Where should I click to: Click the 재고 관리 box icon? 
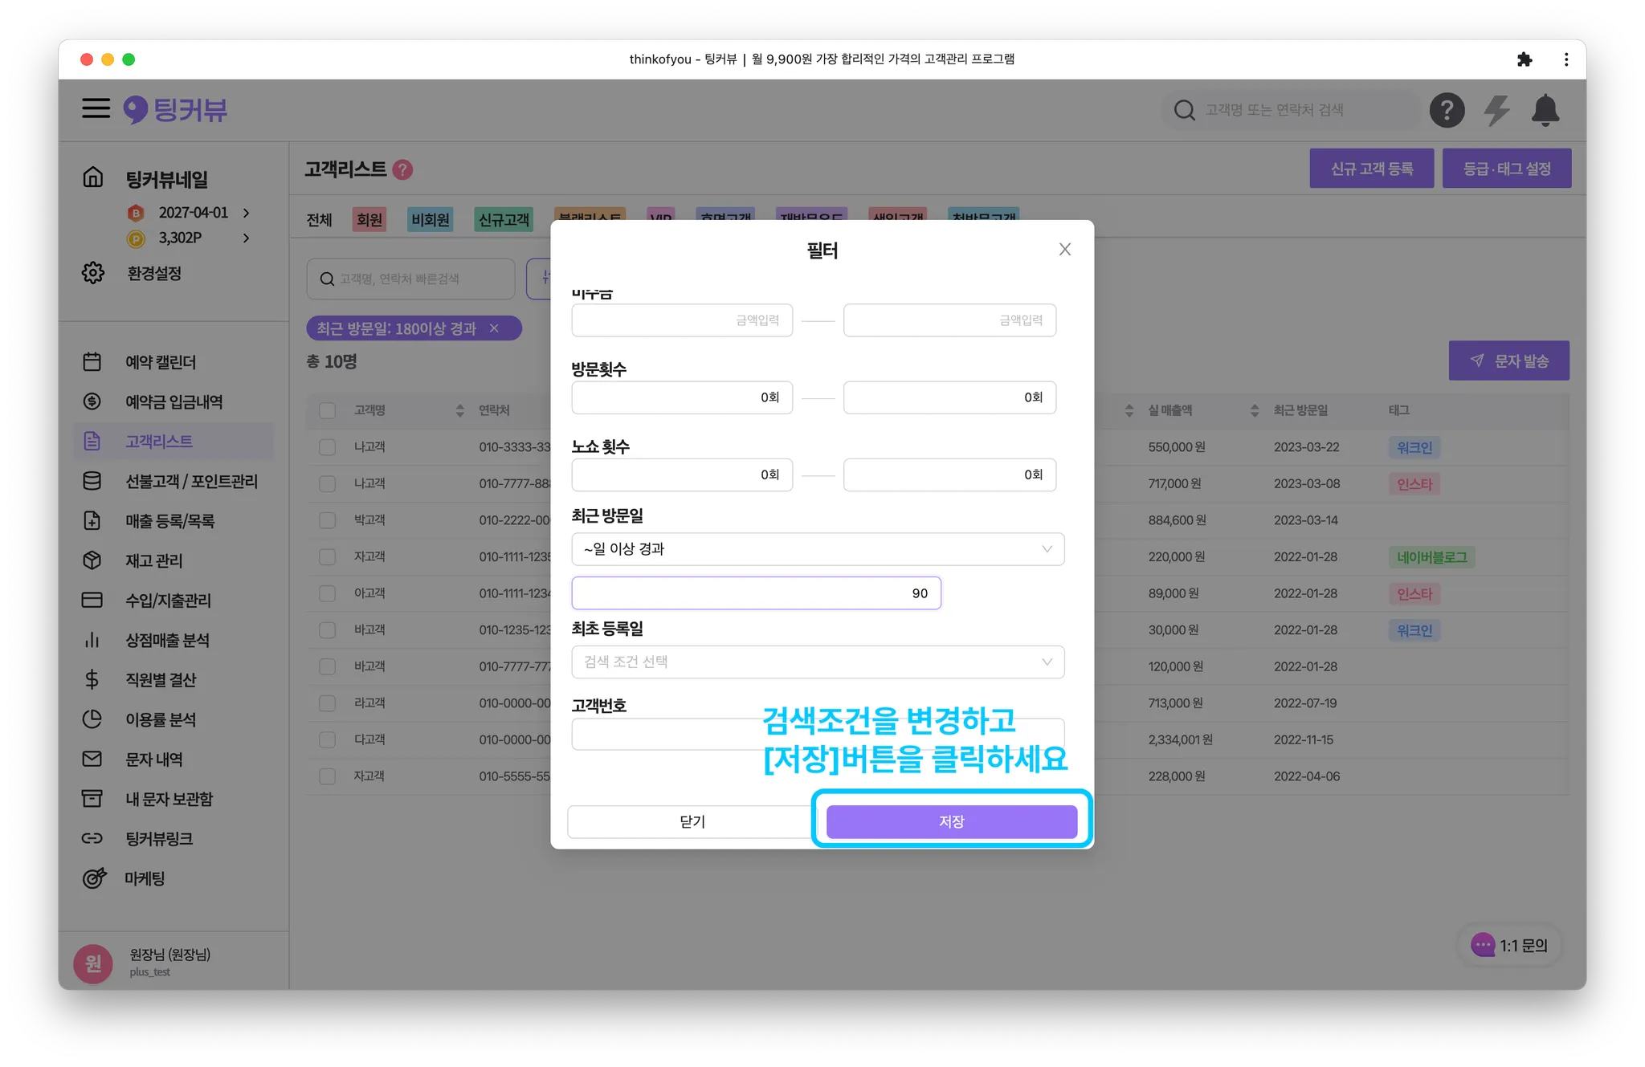(92, 560)
